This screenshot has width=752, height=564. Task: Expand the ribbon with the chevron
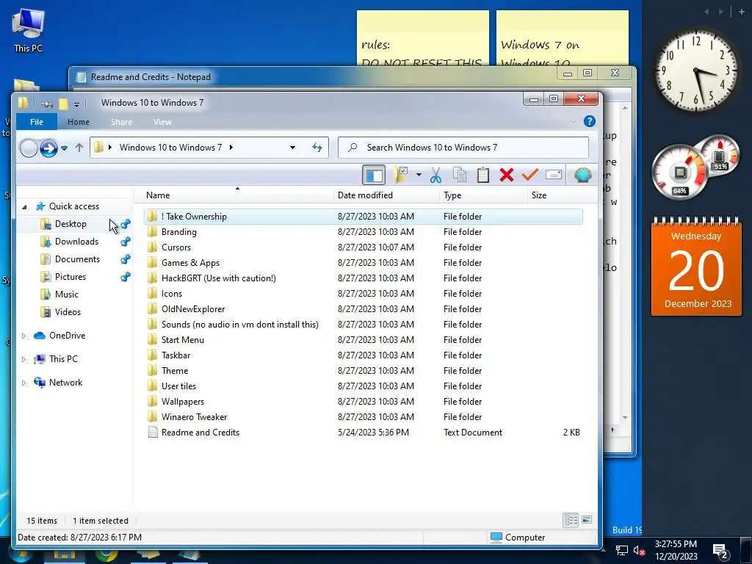coord(573,121)
